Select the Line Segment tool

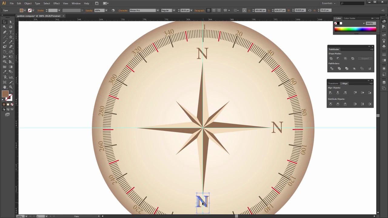point(5,37)
